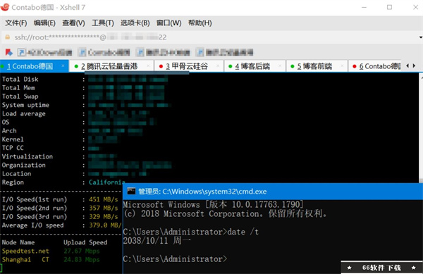The width and height of the screenshot is (423, 274).
Task: Close the 3 甲骨云硅谷 tab
Action: [x=218, y=66]
